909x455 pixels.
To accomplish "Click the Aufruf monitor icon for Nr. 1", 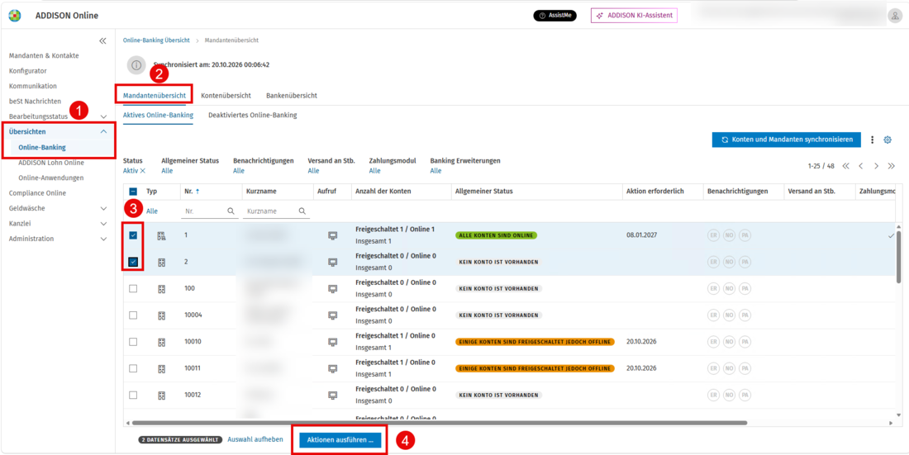I will (x=333, y=235).
